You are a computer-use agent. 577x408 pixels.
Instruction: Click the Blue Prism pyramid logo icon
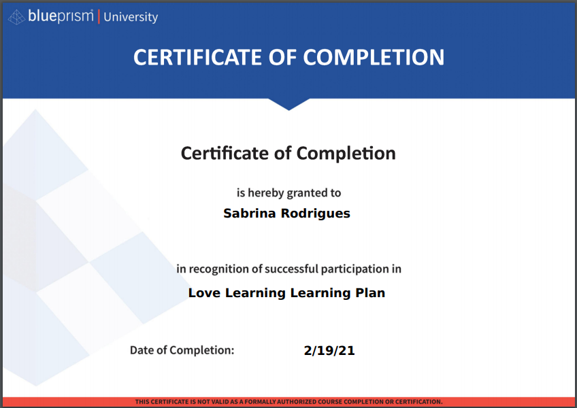16,17
